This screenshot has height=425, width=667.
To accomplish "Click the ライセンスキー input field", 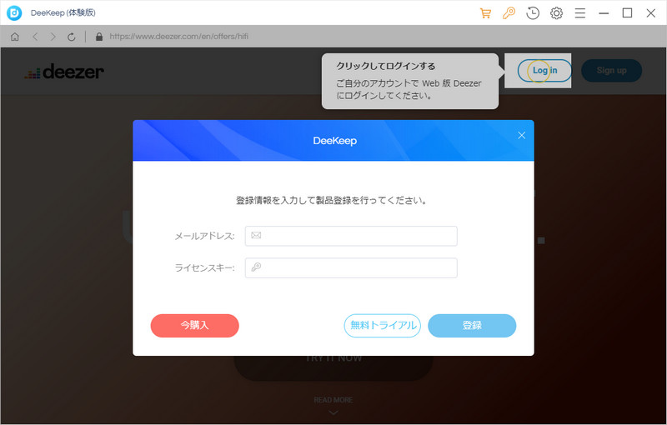I will (351, 267).
